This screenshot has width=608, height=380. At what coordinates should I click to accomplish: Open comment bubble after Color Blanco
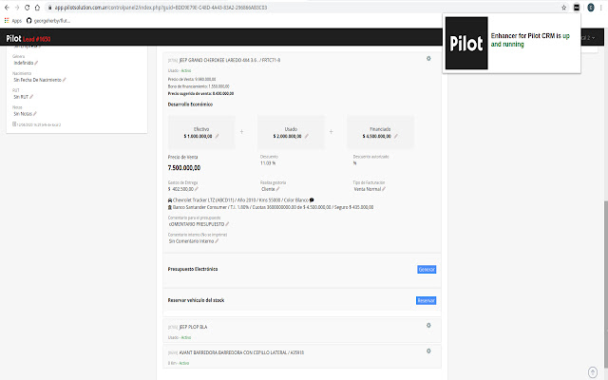tap(312, 200)
